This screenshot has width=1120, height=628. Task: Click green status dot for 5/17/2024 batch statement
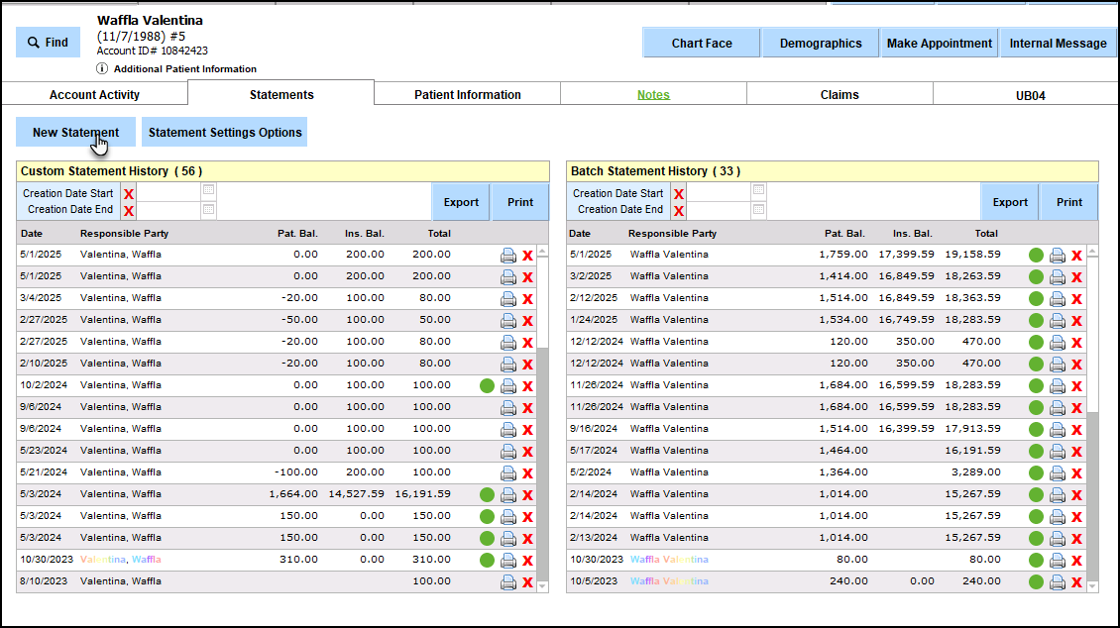[x=1037, y=451]
